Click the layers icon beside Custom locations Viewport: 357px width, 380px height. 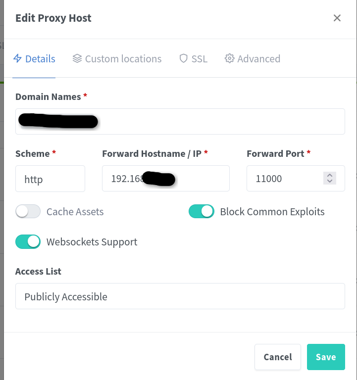click(x=77, y=59)
